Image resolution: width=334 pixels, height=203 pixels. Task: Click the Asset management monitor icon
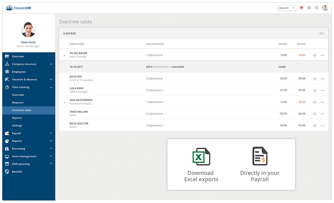click(7, 156)
